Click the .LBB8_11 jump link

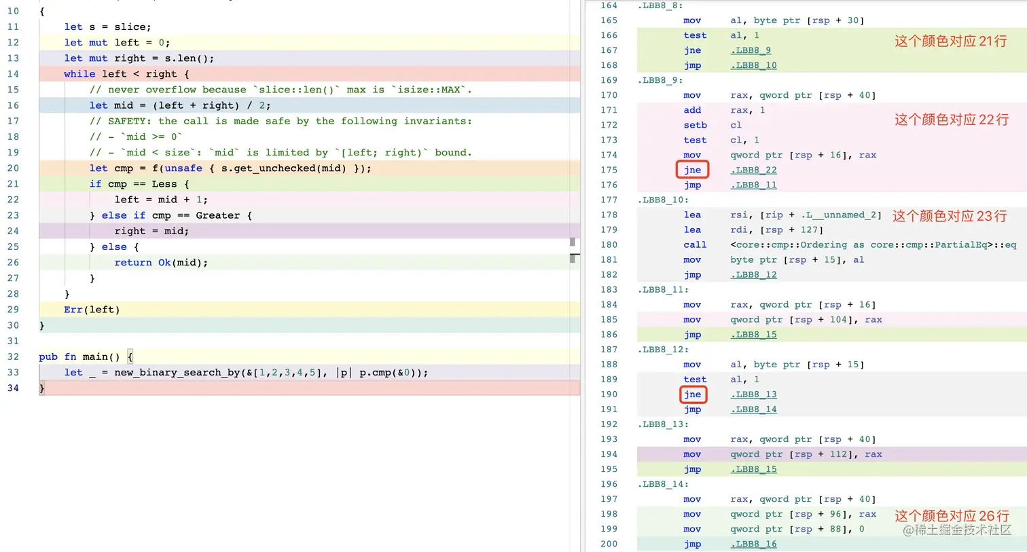pyautogui.click(x=753, y=185)
